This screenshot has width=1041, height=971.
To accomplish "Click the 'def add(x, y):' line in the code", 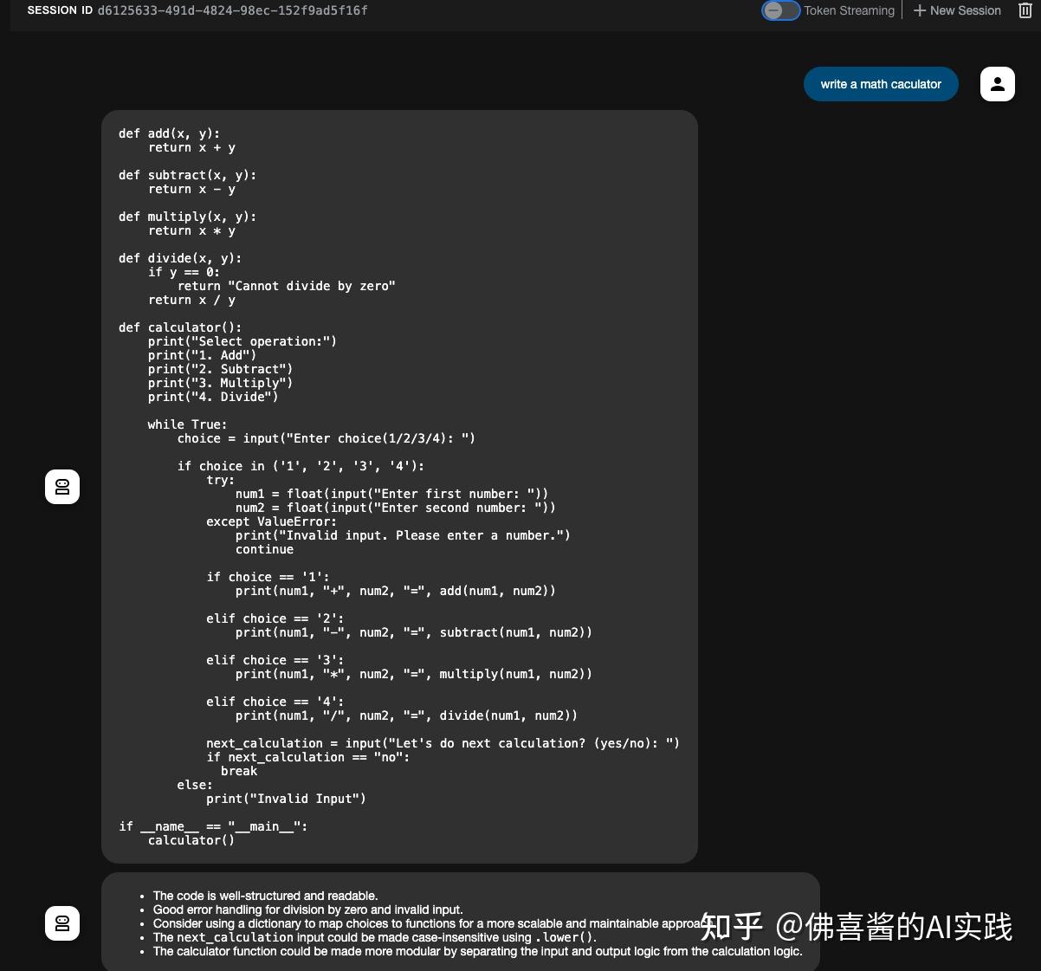I will tap(169, 133).
